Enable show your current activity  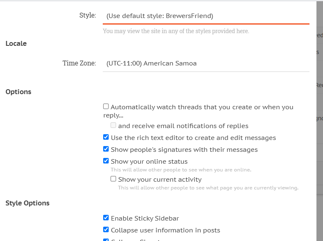pos(113,179)
